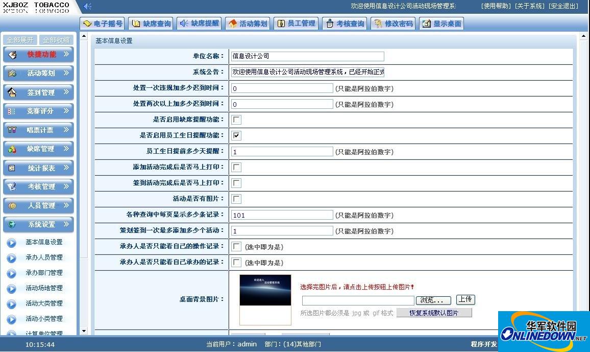Image resolution: width=590 pixels, height=352 pixels.
Task: Check the 活动是否有图片 activity image checkbox
Action: [236, 199]
